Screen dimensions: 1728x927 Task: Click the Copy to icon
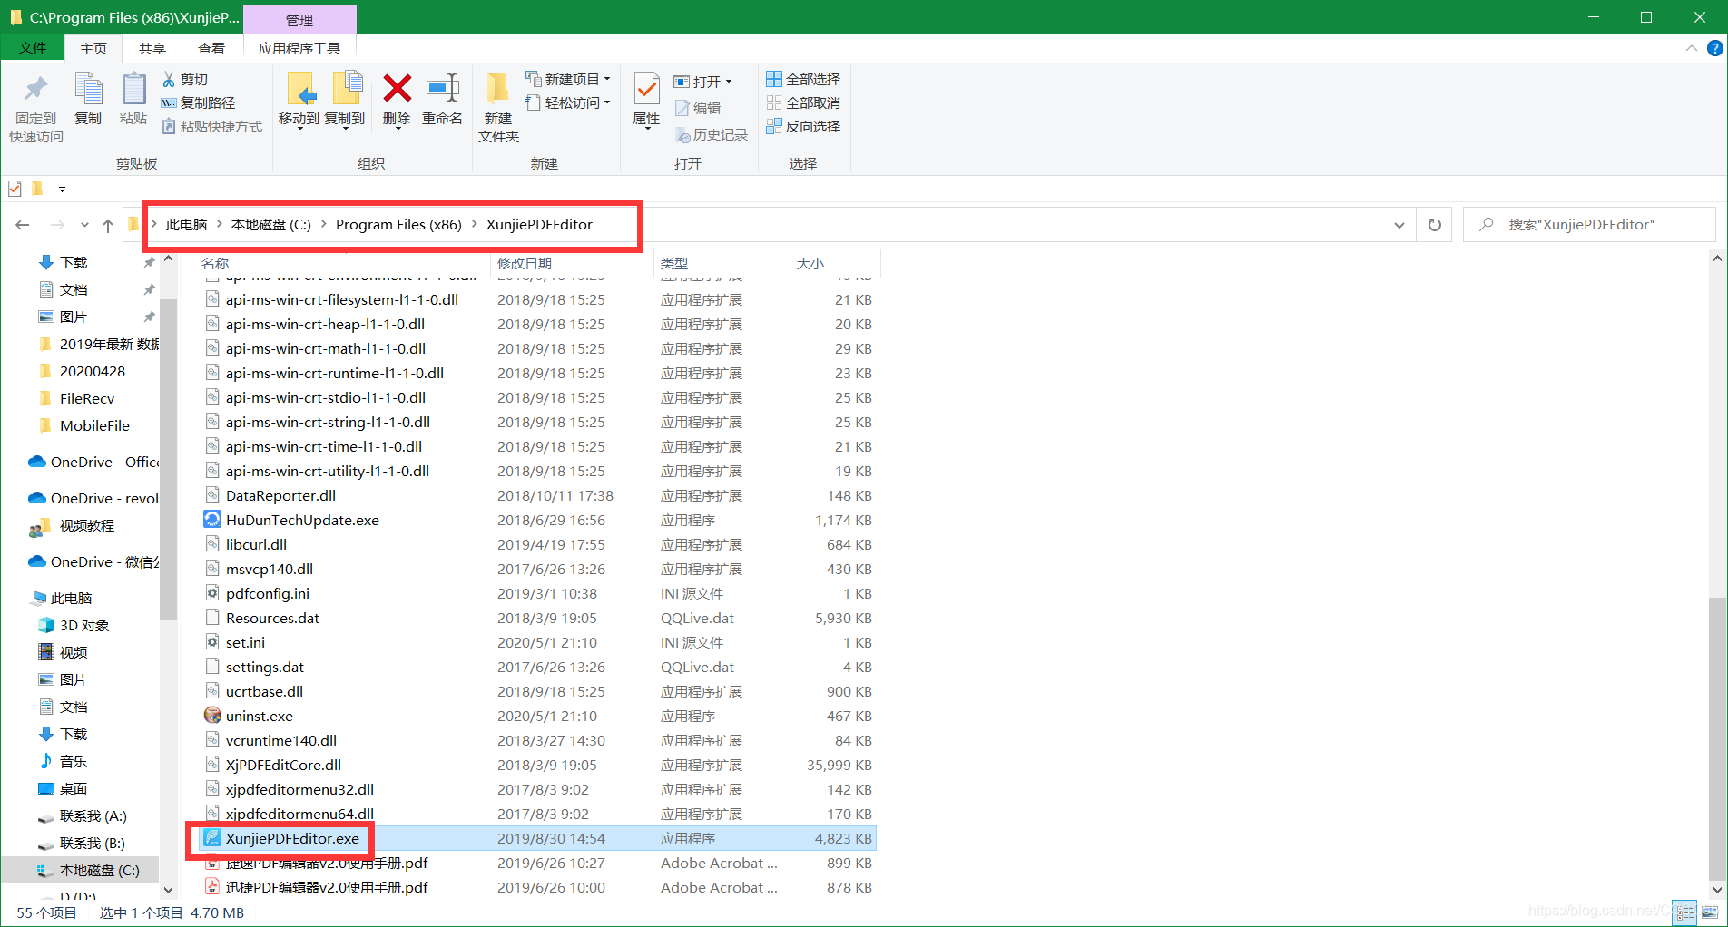pos(347,90)
